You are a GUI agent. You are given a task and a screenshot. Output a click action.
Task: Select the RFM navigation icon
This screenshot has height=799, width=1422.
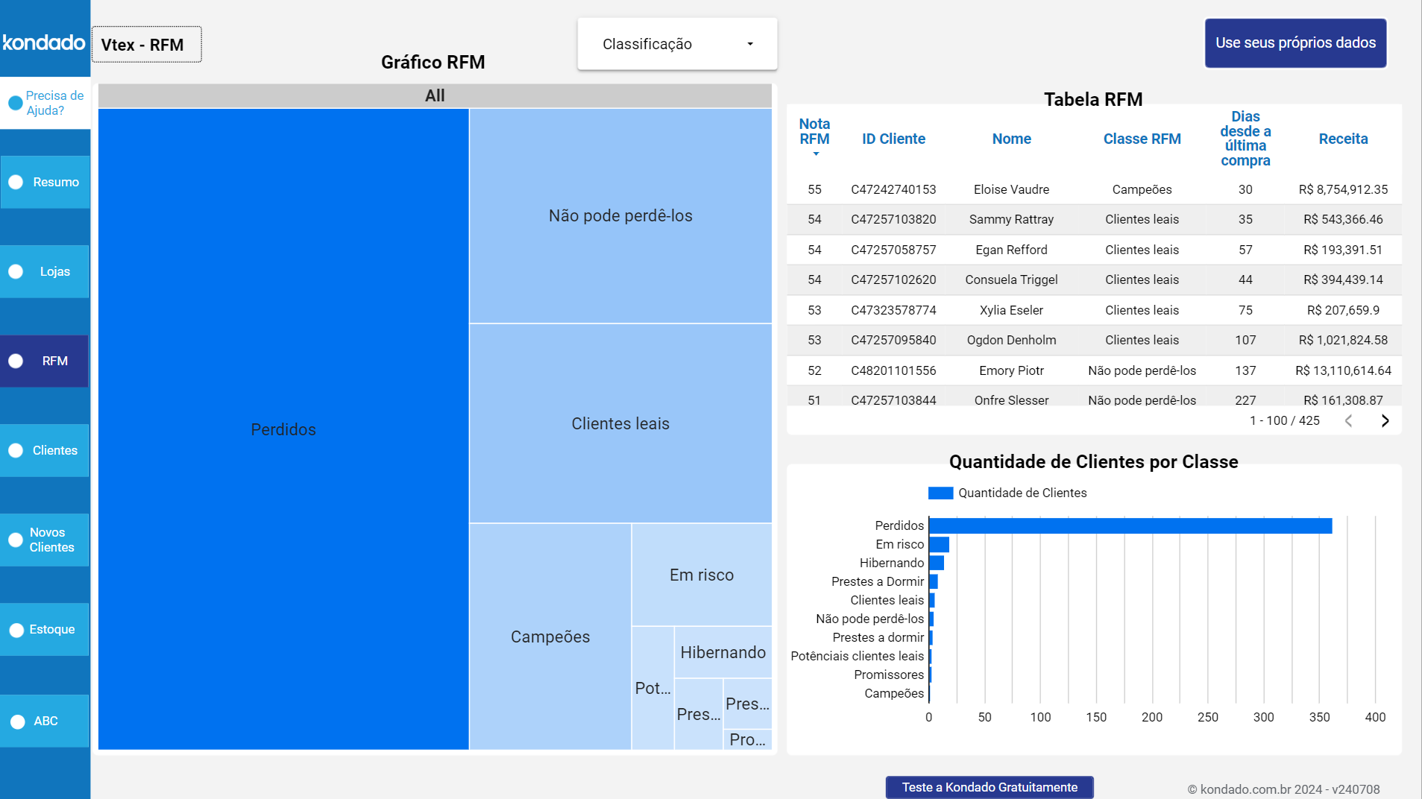[x=15, y=361]
